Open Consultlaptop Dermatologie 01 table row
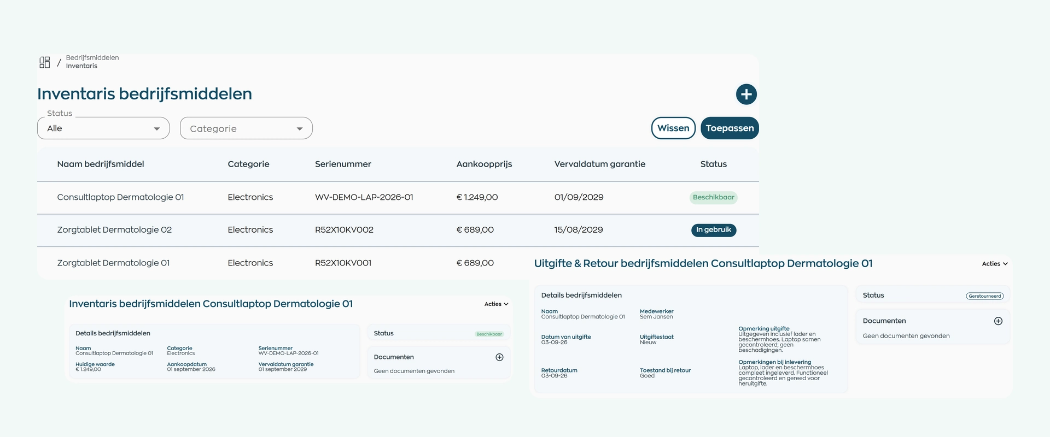 tap(398, 198)
